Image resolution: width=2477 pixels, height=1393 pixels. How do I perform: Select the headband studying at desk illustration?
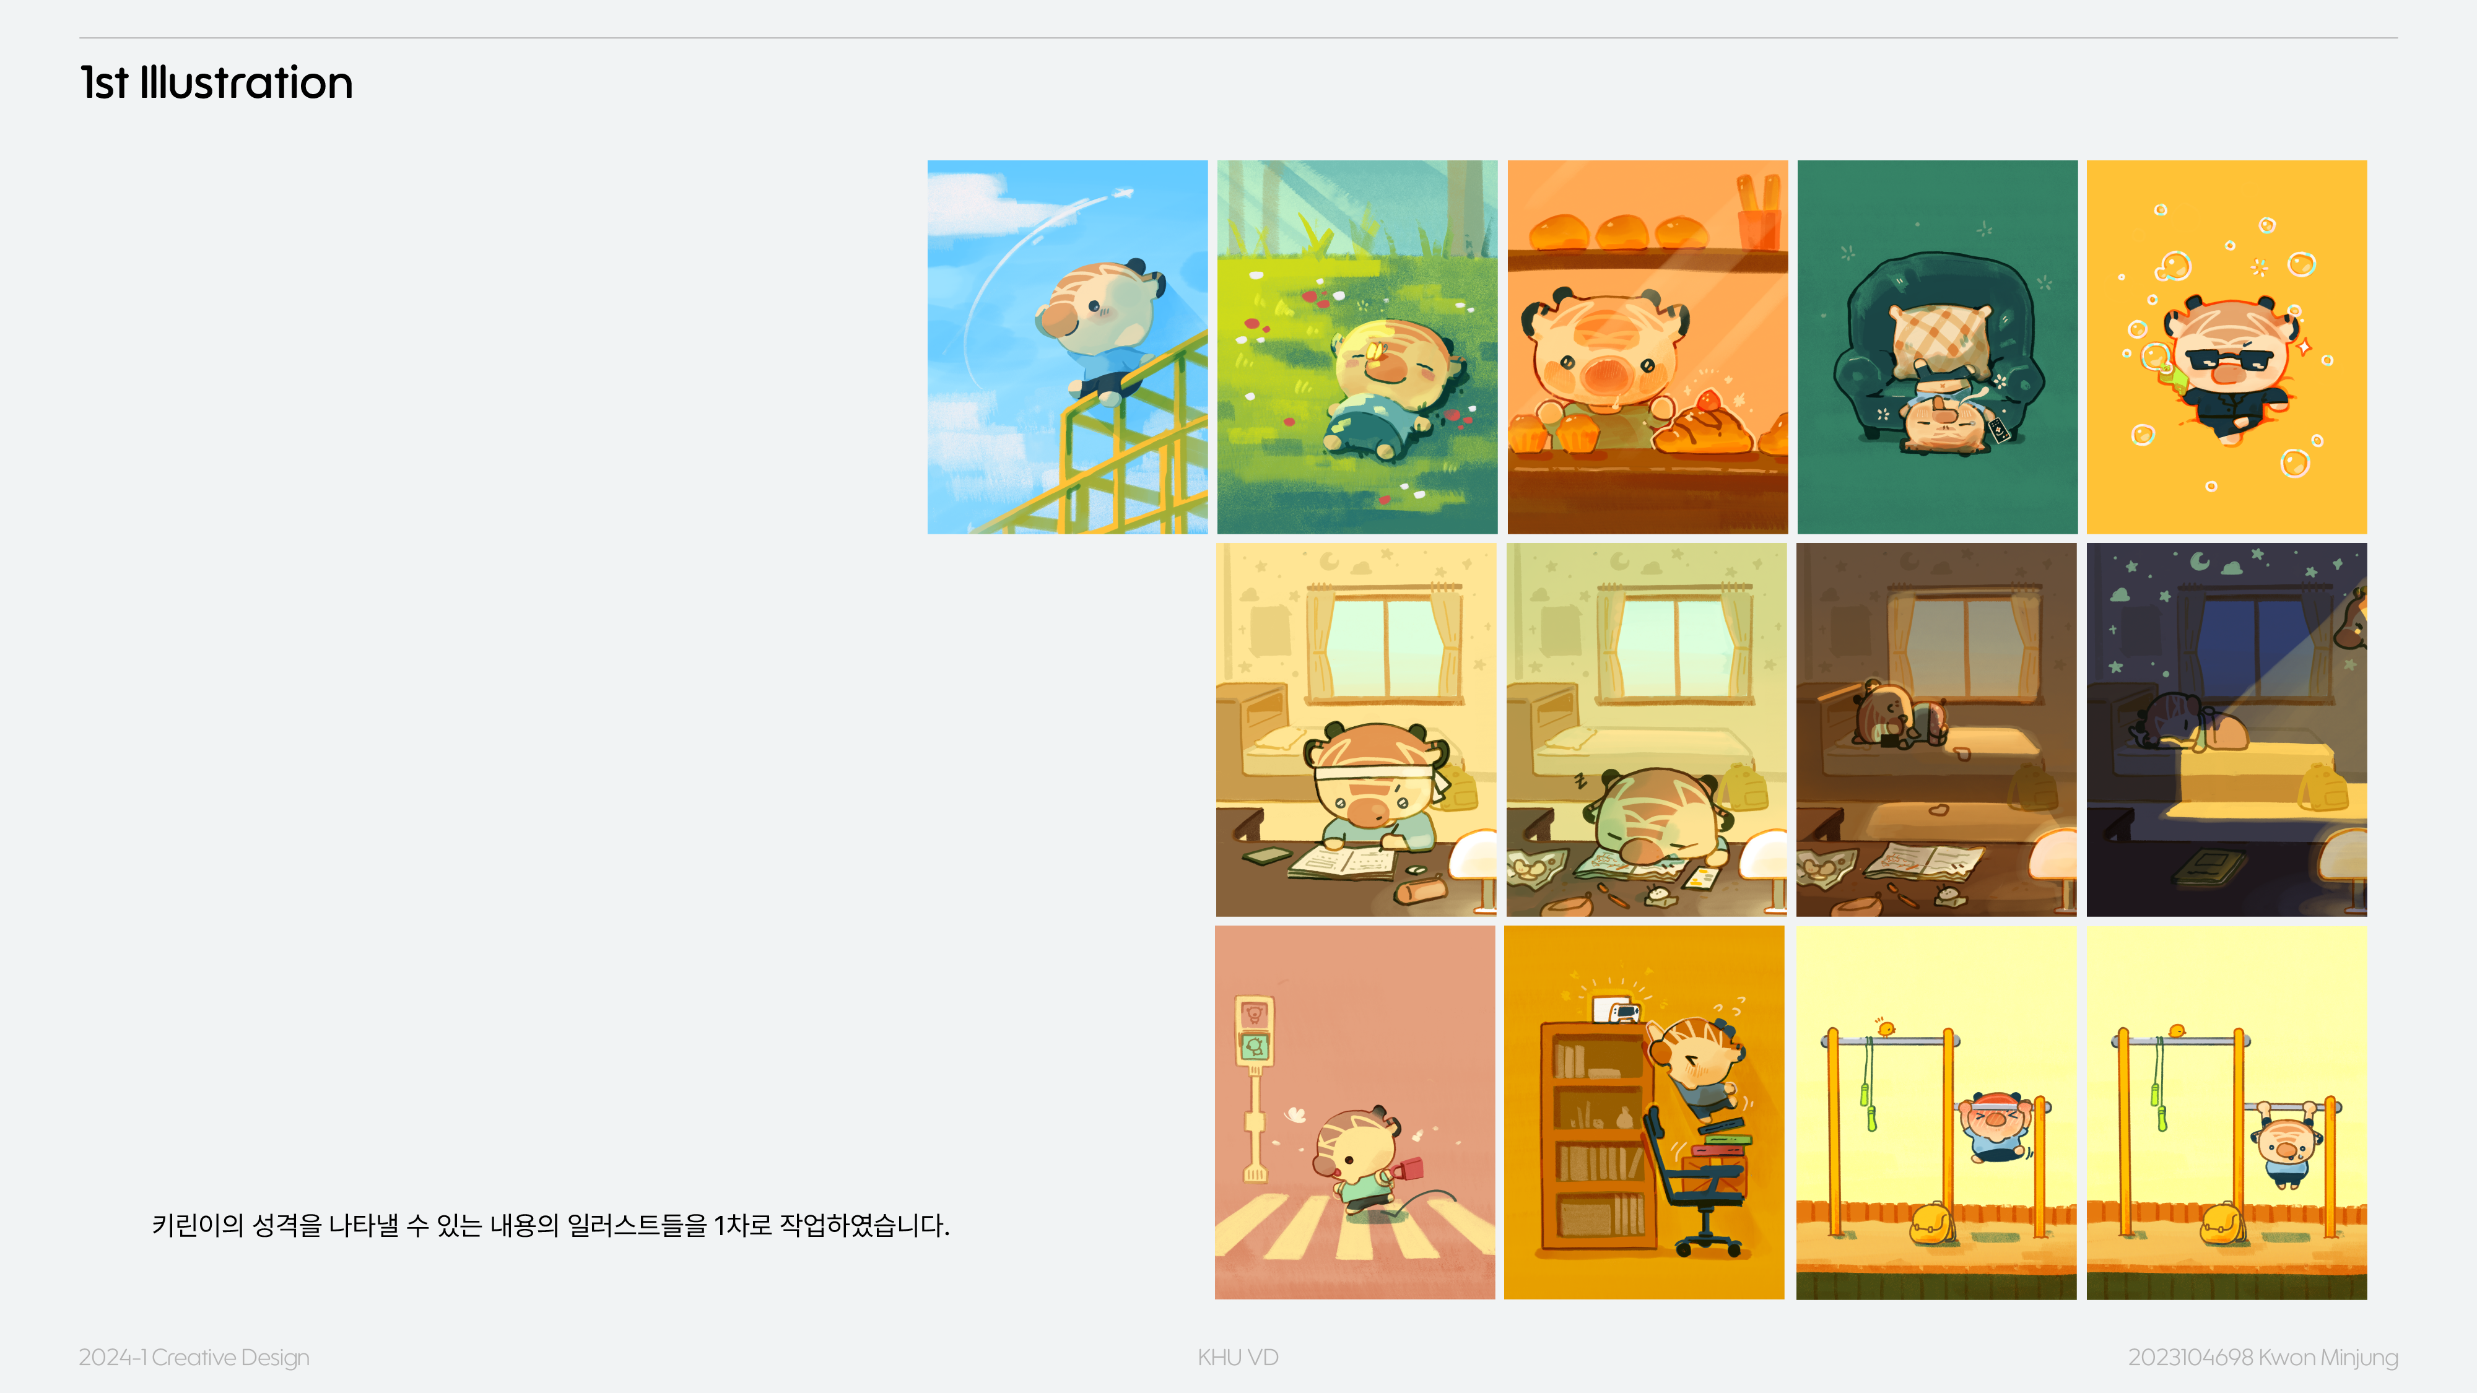tap(1356, 730)
